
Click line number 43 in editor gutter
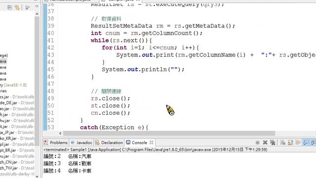pyautogui.click(x=51, y=55)
